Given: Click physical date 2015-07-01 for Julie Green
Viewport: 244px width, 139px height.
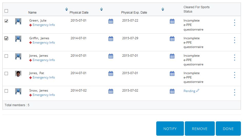Looking at the screenshot, I should tap(79, 20).
